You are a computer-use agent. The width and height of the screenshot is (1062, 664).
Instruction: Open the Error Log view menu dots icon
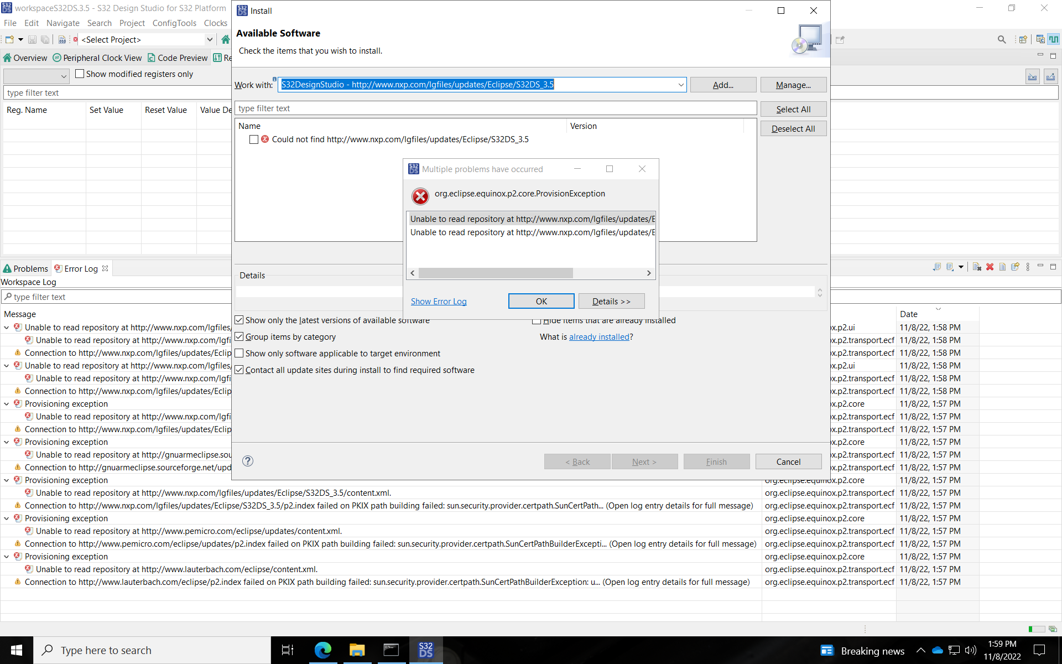1028,267
